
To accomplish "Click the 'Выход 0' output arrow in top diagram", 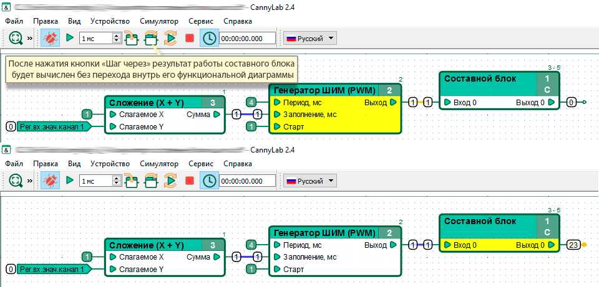I will (551, 102).
